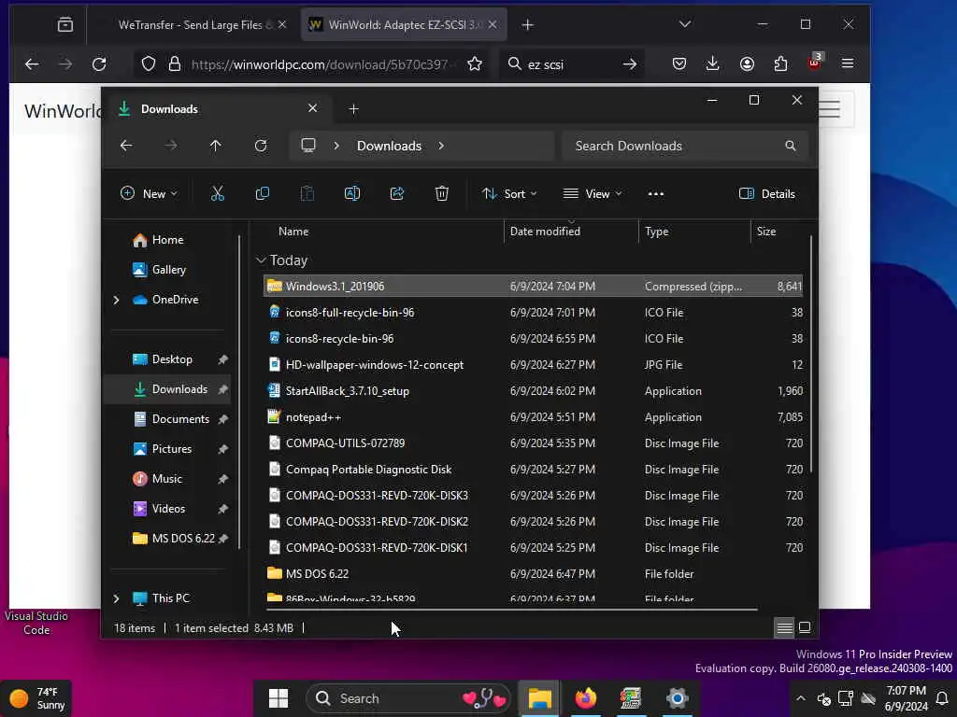
Task: Open Firefox from the taskbar
Action: click(x=586, y=698)
